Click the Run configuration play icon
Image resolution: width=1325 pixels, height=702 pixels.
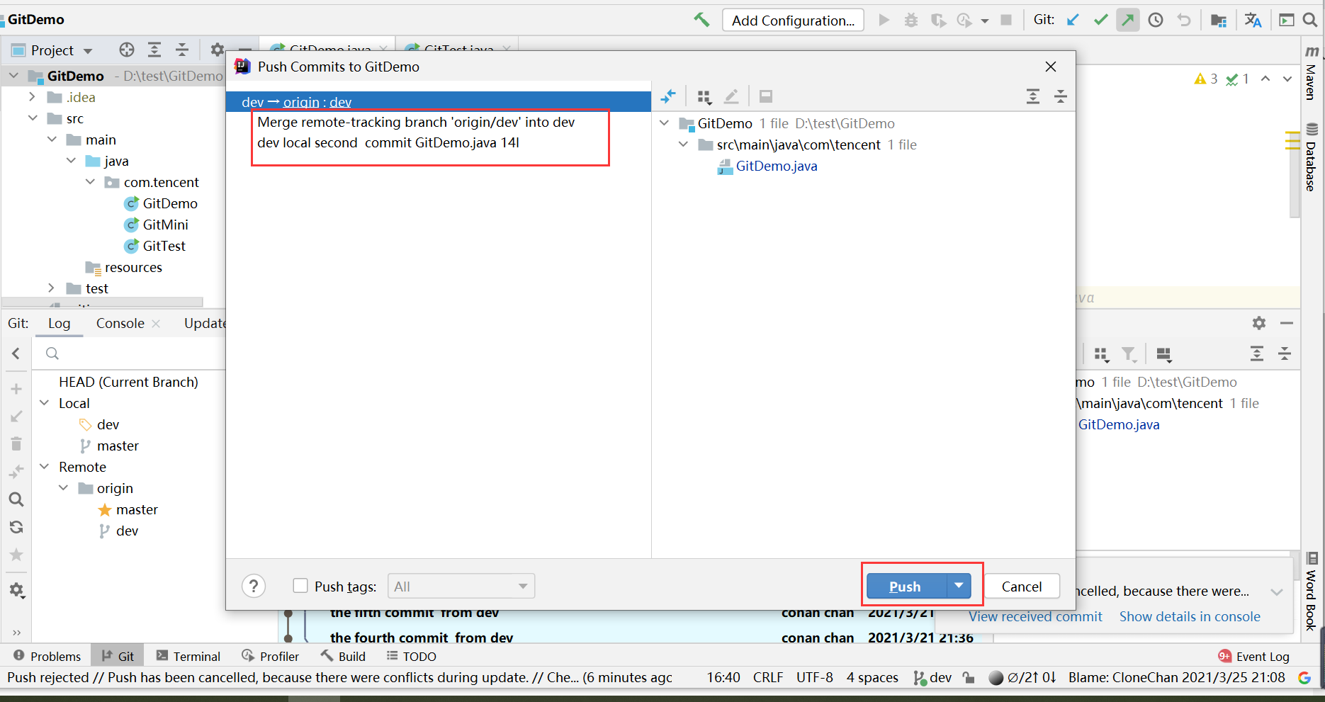[x=884, y=20]
